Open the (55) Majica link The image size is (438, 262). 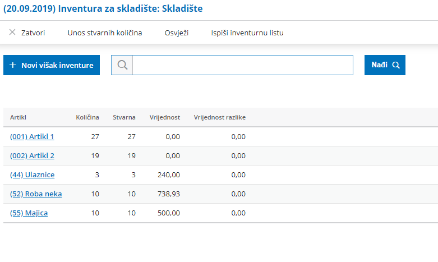pyautogui.click(x=29, y=213)
